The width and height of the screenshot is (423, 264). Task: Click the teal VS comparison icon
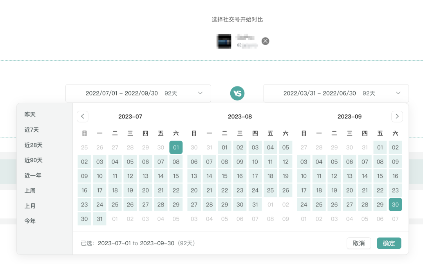pyautogui.click(x=237, y=93)
